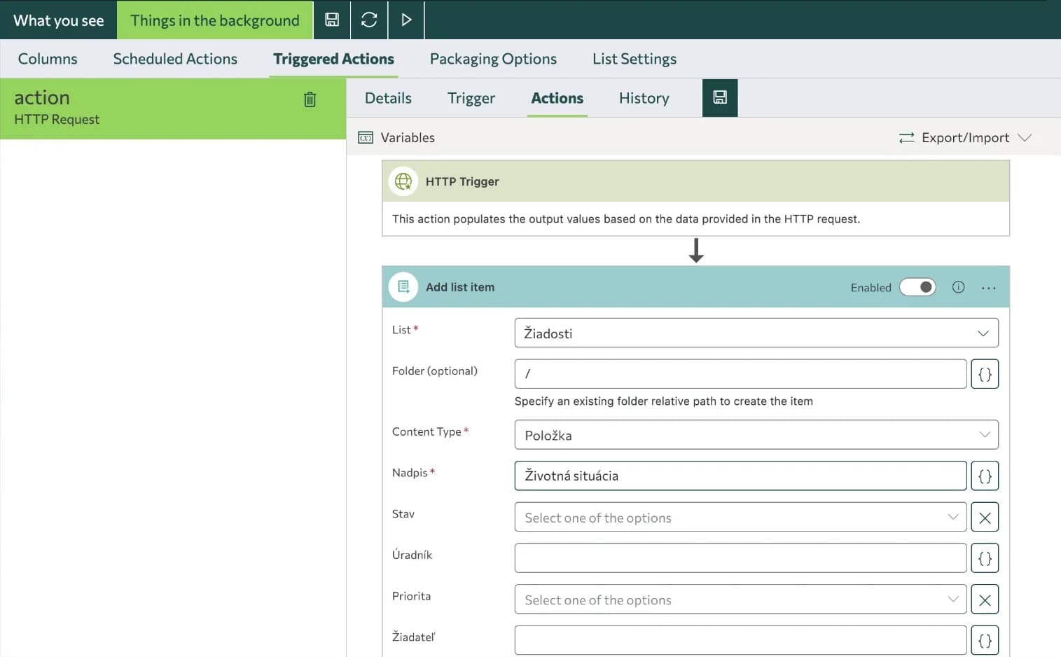Image resolution: width=1061 pixels, height=657 pixels.
Task: Click the Variables panel icon
Action: (x=366, y=137)
